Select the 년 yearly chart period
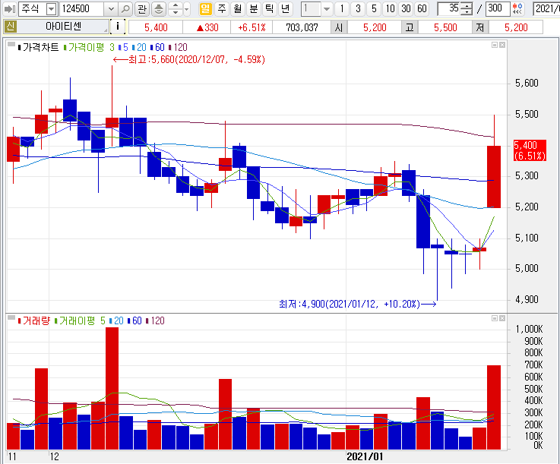The width and height of the screenshot is (560, 464). [286, 8]
